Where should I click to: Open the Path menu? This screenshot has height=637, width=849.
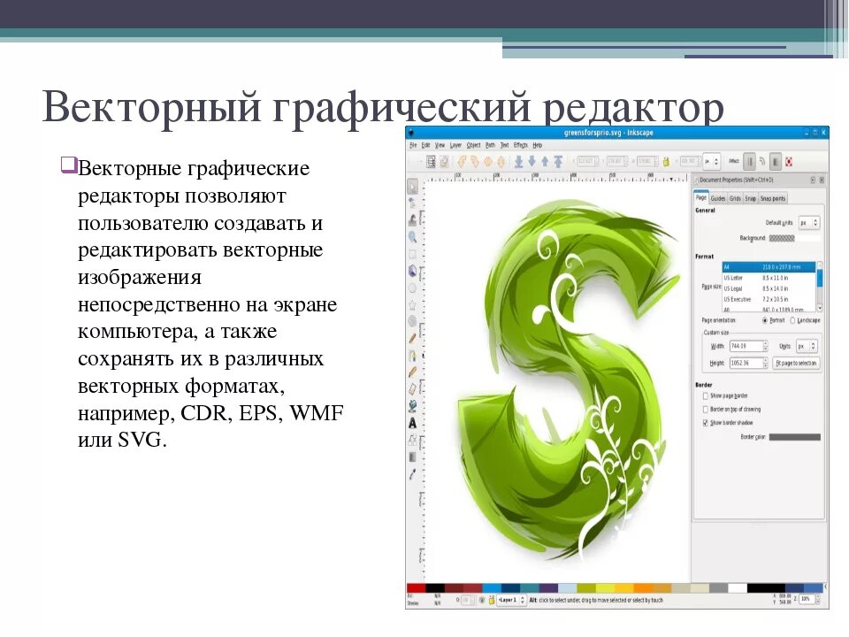click(490, 145)
